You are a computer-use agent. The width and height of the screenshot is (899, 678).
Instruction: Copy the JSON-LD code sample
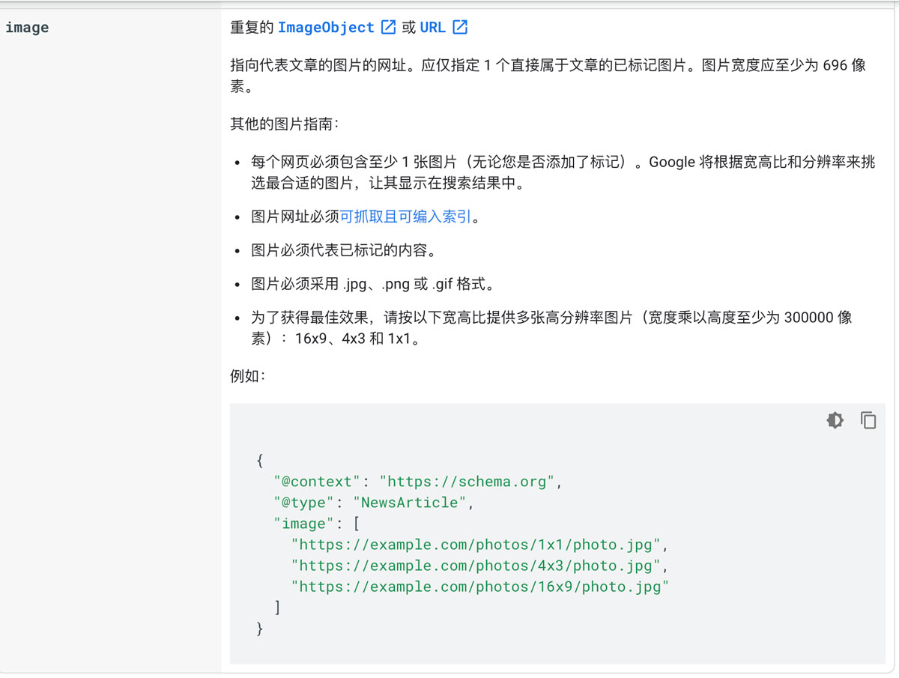868,420
